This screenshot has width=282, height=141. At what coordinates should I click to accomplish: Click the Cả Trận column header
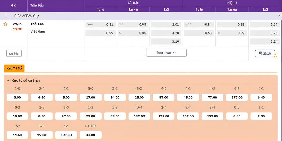click(133, 3)
